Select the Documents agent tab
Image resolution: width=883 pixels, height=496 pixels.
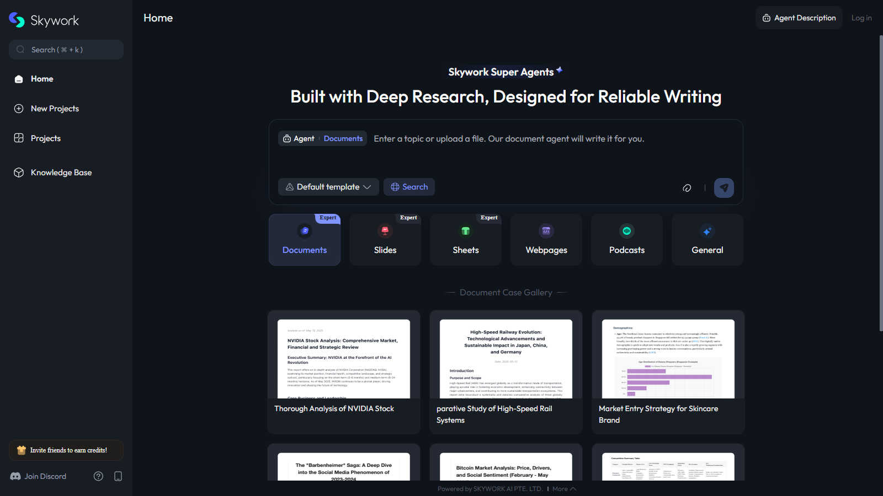(x=305, y=240)
